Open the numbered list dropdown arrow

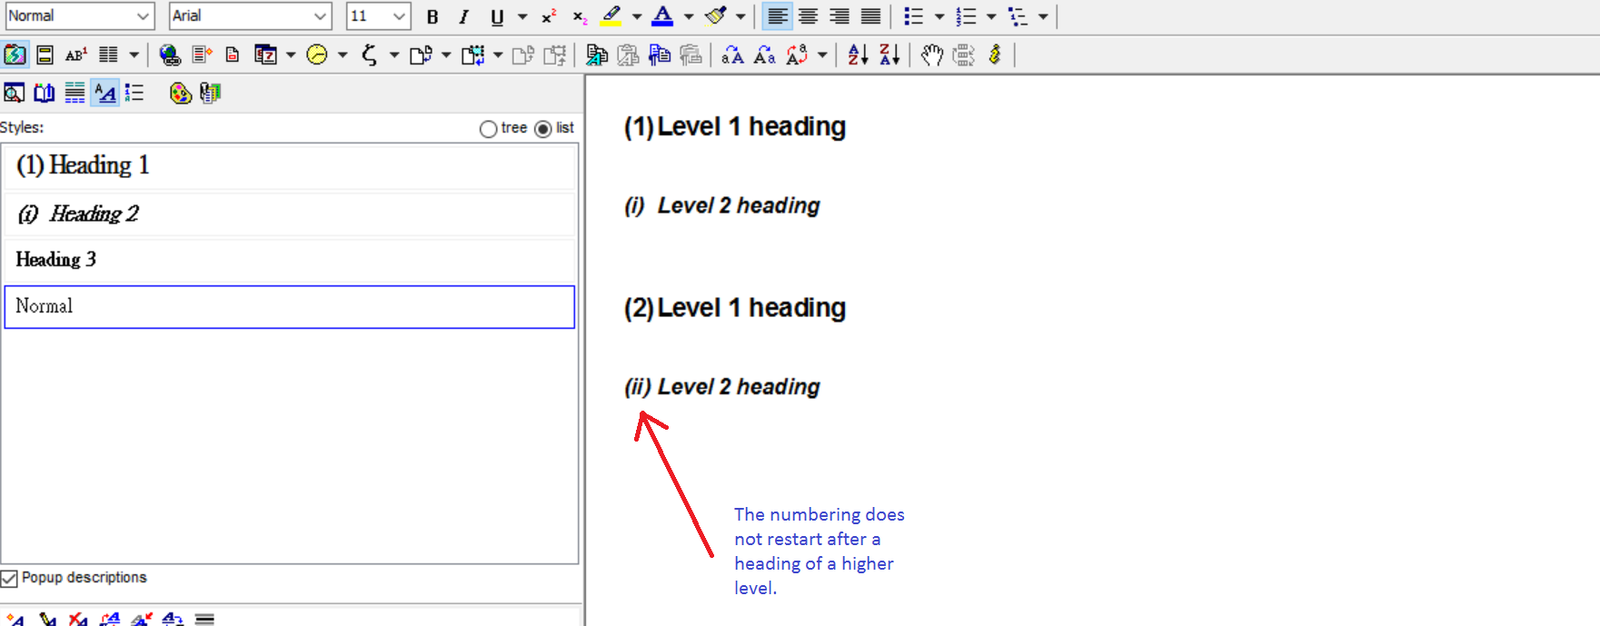991,16
